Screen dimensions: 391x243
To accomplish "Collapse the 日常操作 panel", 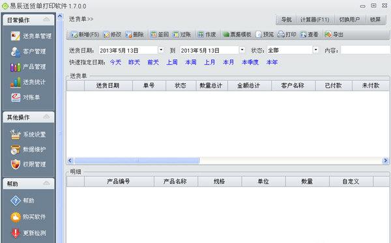I will [x=46, y=20].
